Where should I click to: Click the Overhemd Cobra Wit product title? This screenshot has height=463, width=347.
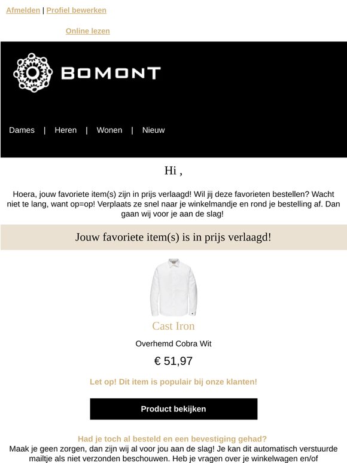tap(173, 344)
